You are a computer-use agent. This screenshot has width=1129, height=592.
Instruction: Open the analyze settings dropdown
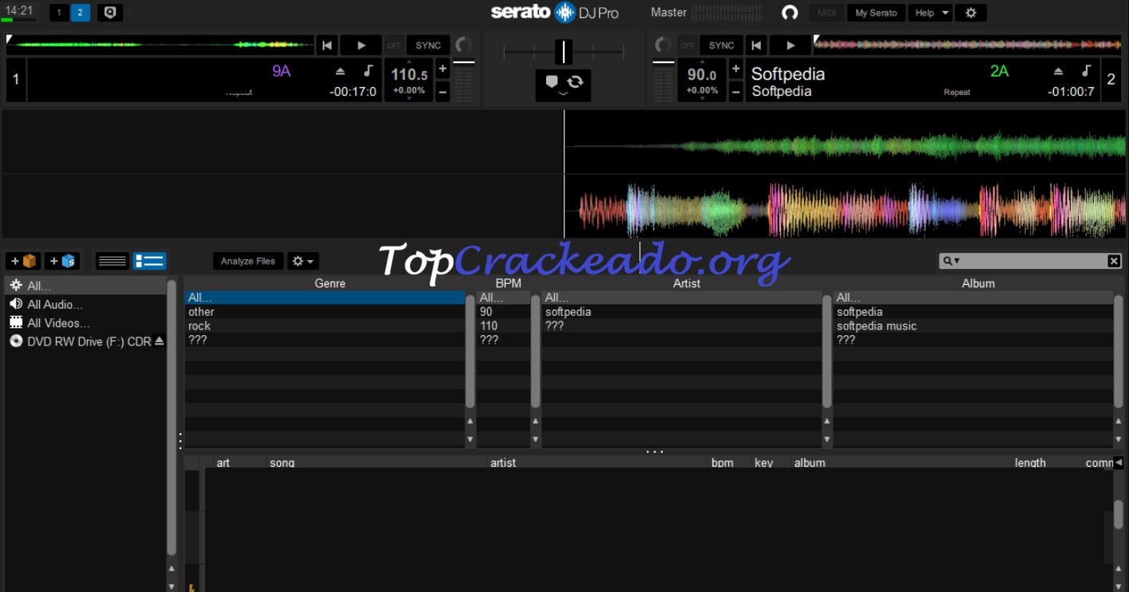click(302, 260)
